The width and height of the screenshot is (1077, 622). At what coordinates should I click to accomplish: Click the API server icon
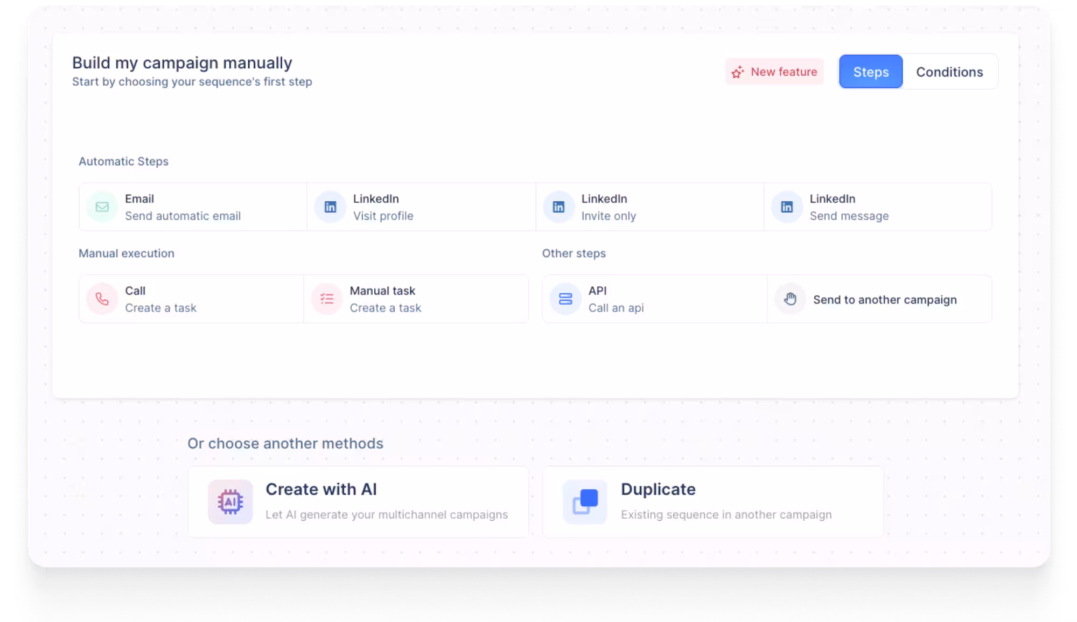point(565,299)
